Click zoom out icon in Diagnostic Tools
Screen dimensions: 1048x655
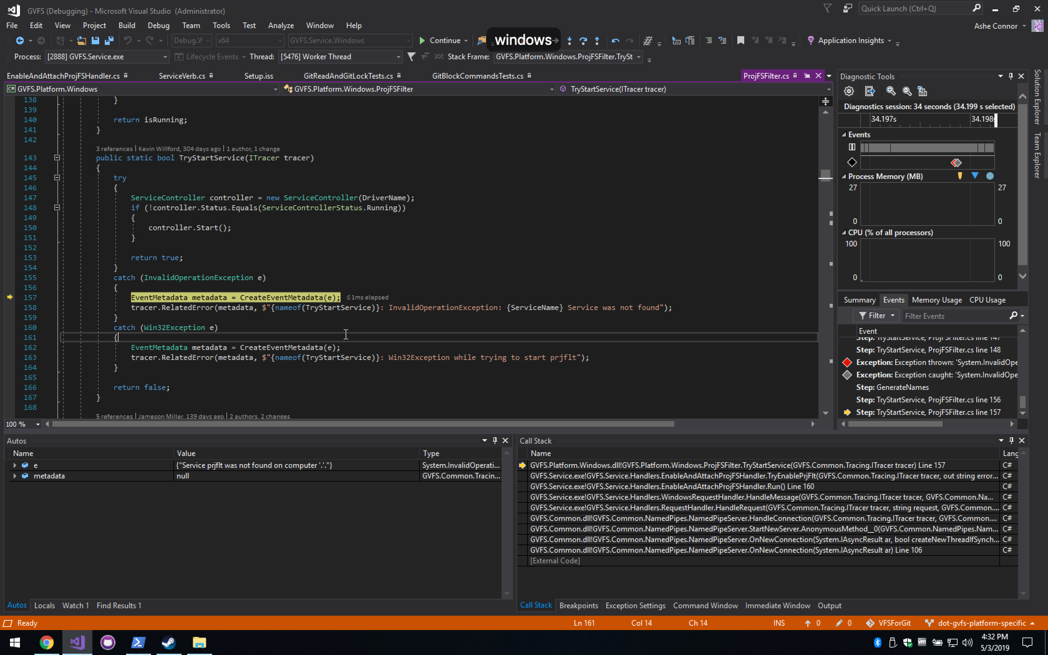(907, 91)
